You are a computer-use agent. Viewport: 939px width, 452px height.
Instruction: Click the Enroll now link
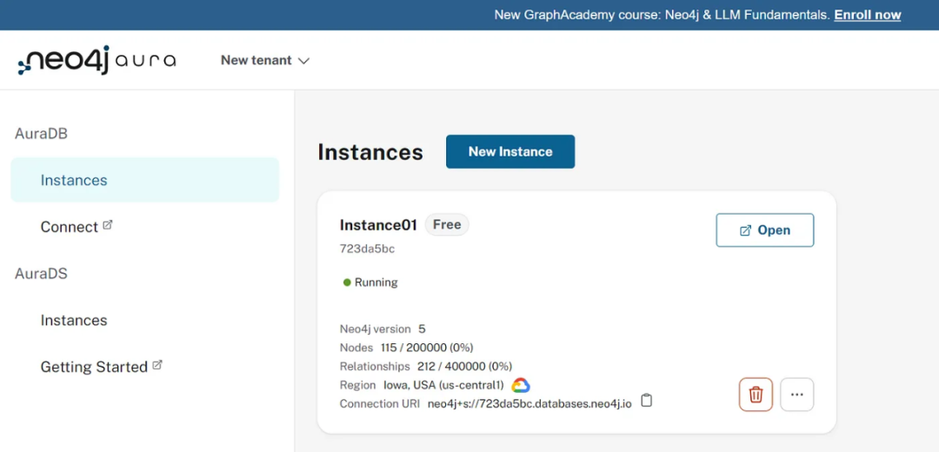coord(867,15)
